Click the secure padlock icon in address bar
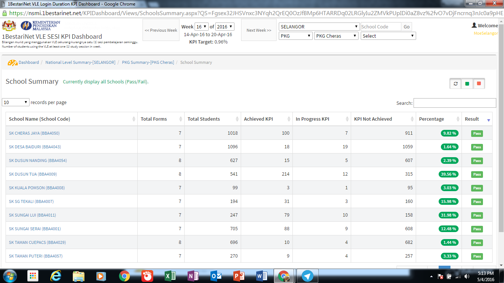 click(x=4, y=13)
